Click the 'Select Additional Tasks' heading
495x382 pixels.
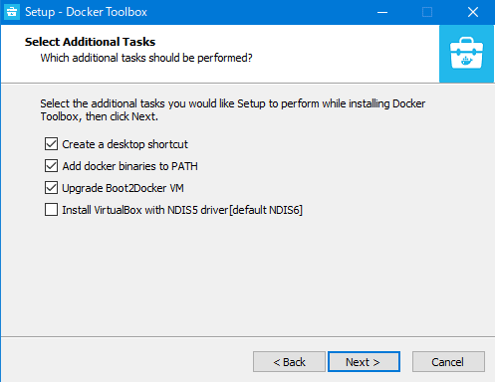(90, 42)
